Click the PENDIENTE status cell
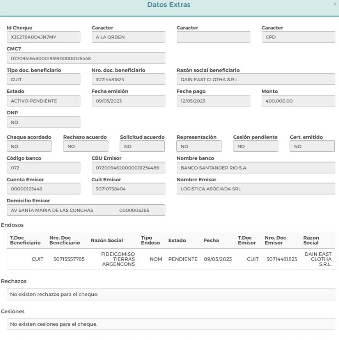 pyautogui.click(x=183, y=259)
